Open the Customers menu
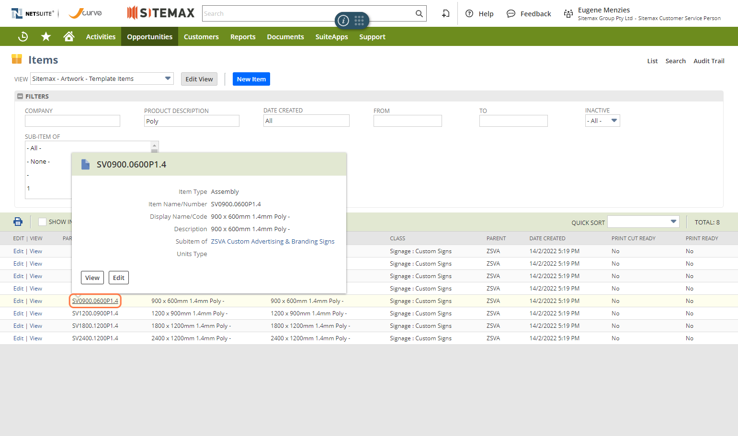The height and width of the screenshot is (436, 738). click(201, 37)
